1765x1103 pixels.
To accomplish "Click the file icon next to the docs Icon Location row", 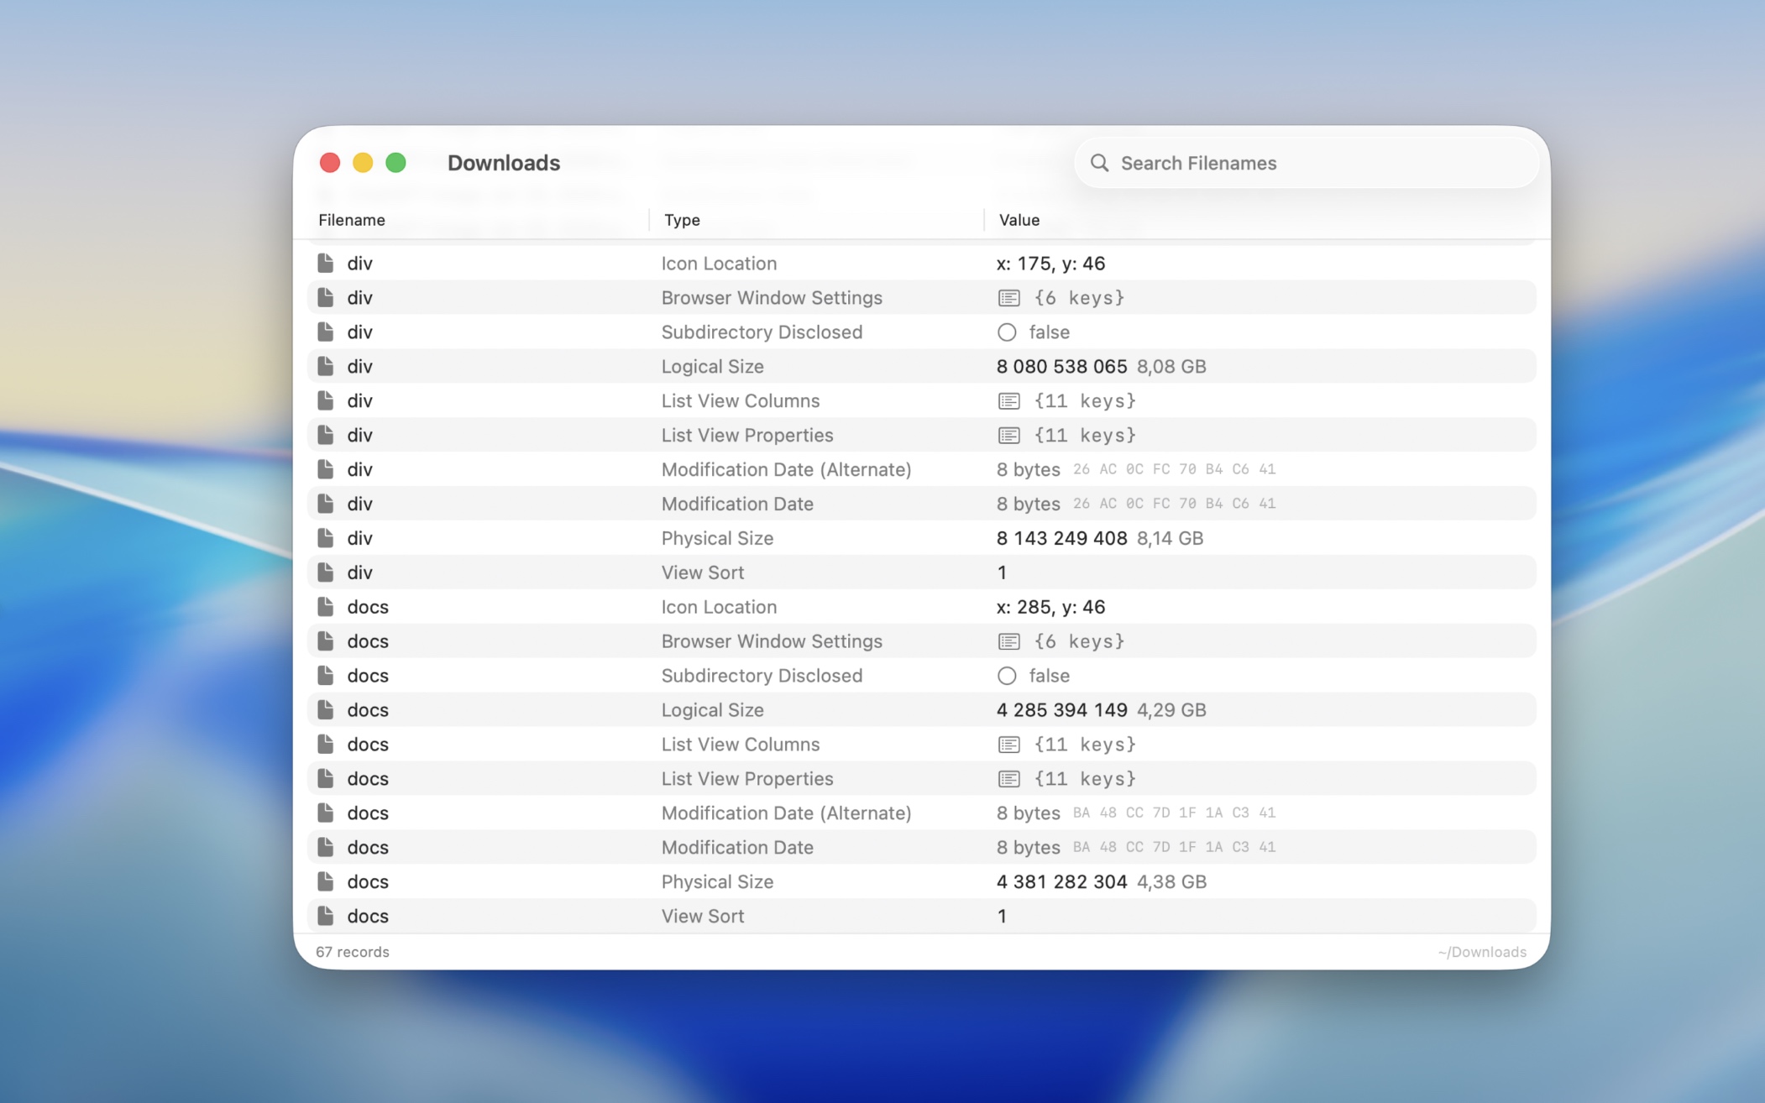I will click(x=327, y=606).
